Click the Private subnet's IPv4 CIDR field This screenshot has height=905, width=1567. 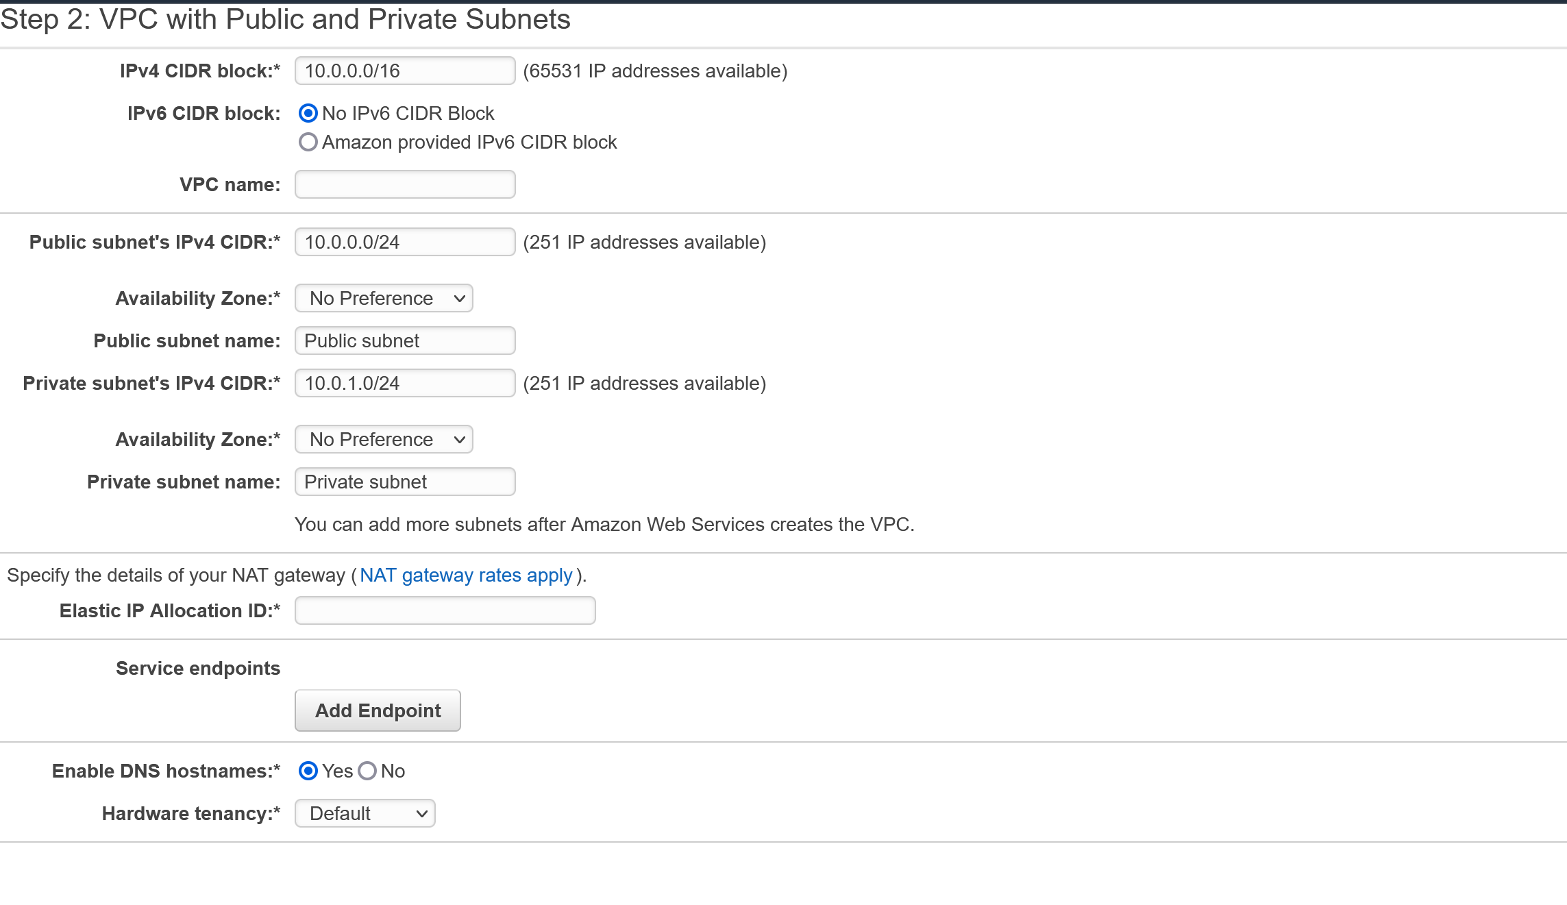pos(404,383)
